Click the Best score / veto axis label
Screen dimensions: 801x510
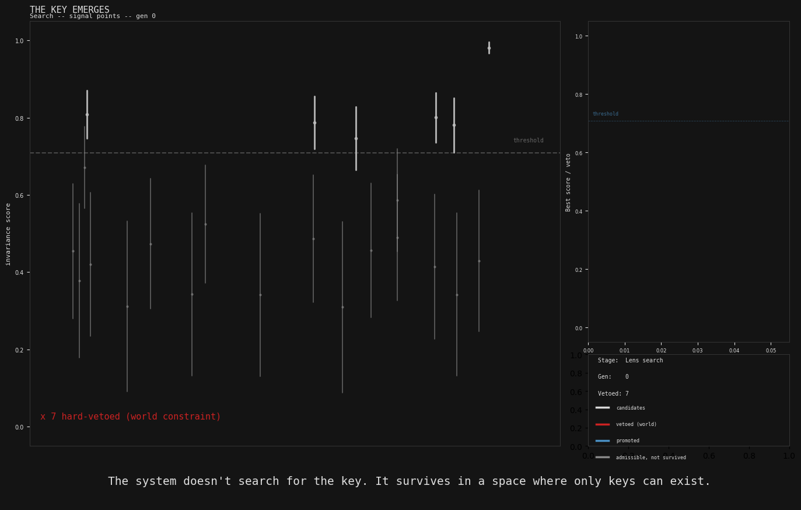(569, 182)
